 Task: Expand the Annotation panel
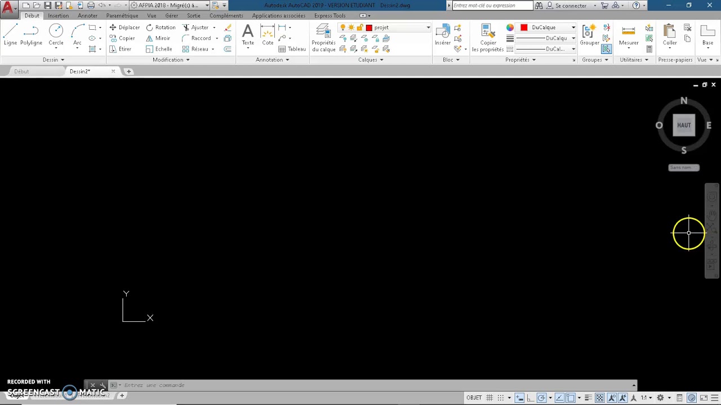pyautogui.click(x=272, y=60)
